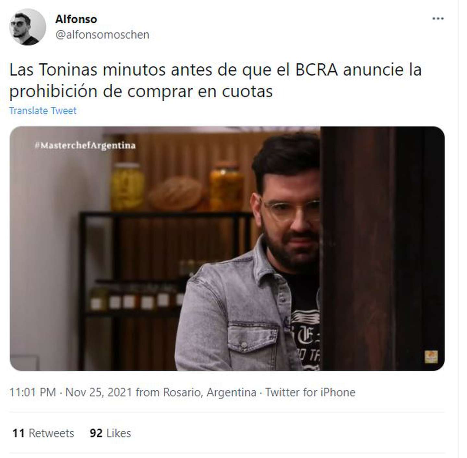This screenshot has height=458, width=467.
Task: Click the channel logo in image's bottom-right corner
Action: coord(431,357)
